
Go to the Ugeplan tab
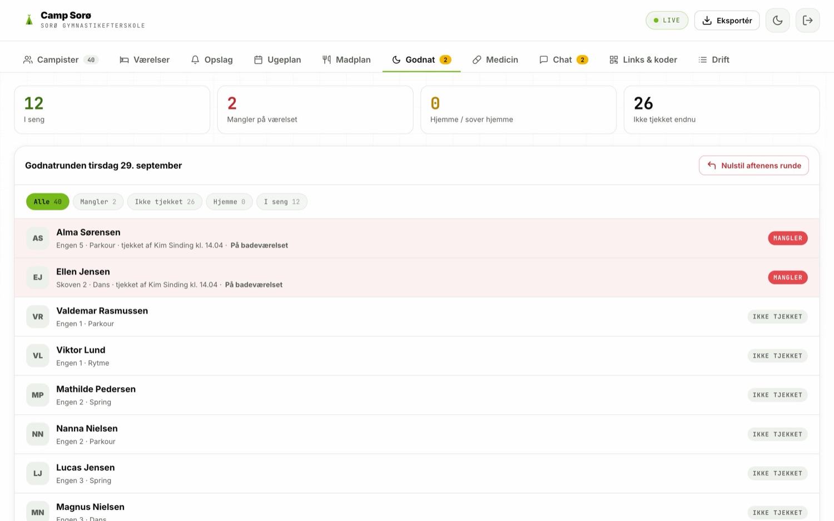277,59
